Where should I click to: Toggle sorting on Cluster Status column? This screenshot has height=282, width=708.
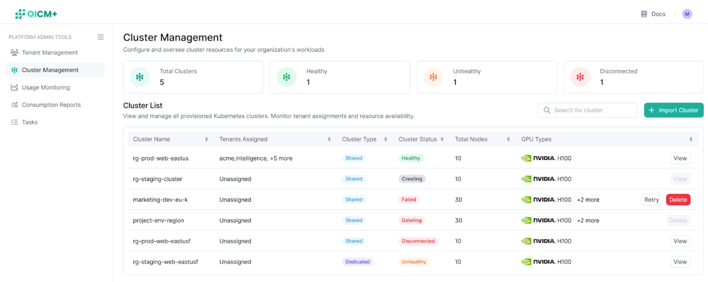coord(442,139)
